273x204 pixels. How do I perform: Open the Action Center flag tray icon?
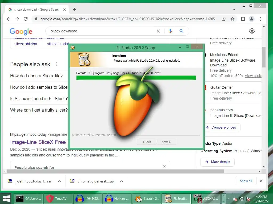(248, 199)
